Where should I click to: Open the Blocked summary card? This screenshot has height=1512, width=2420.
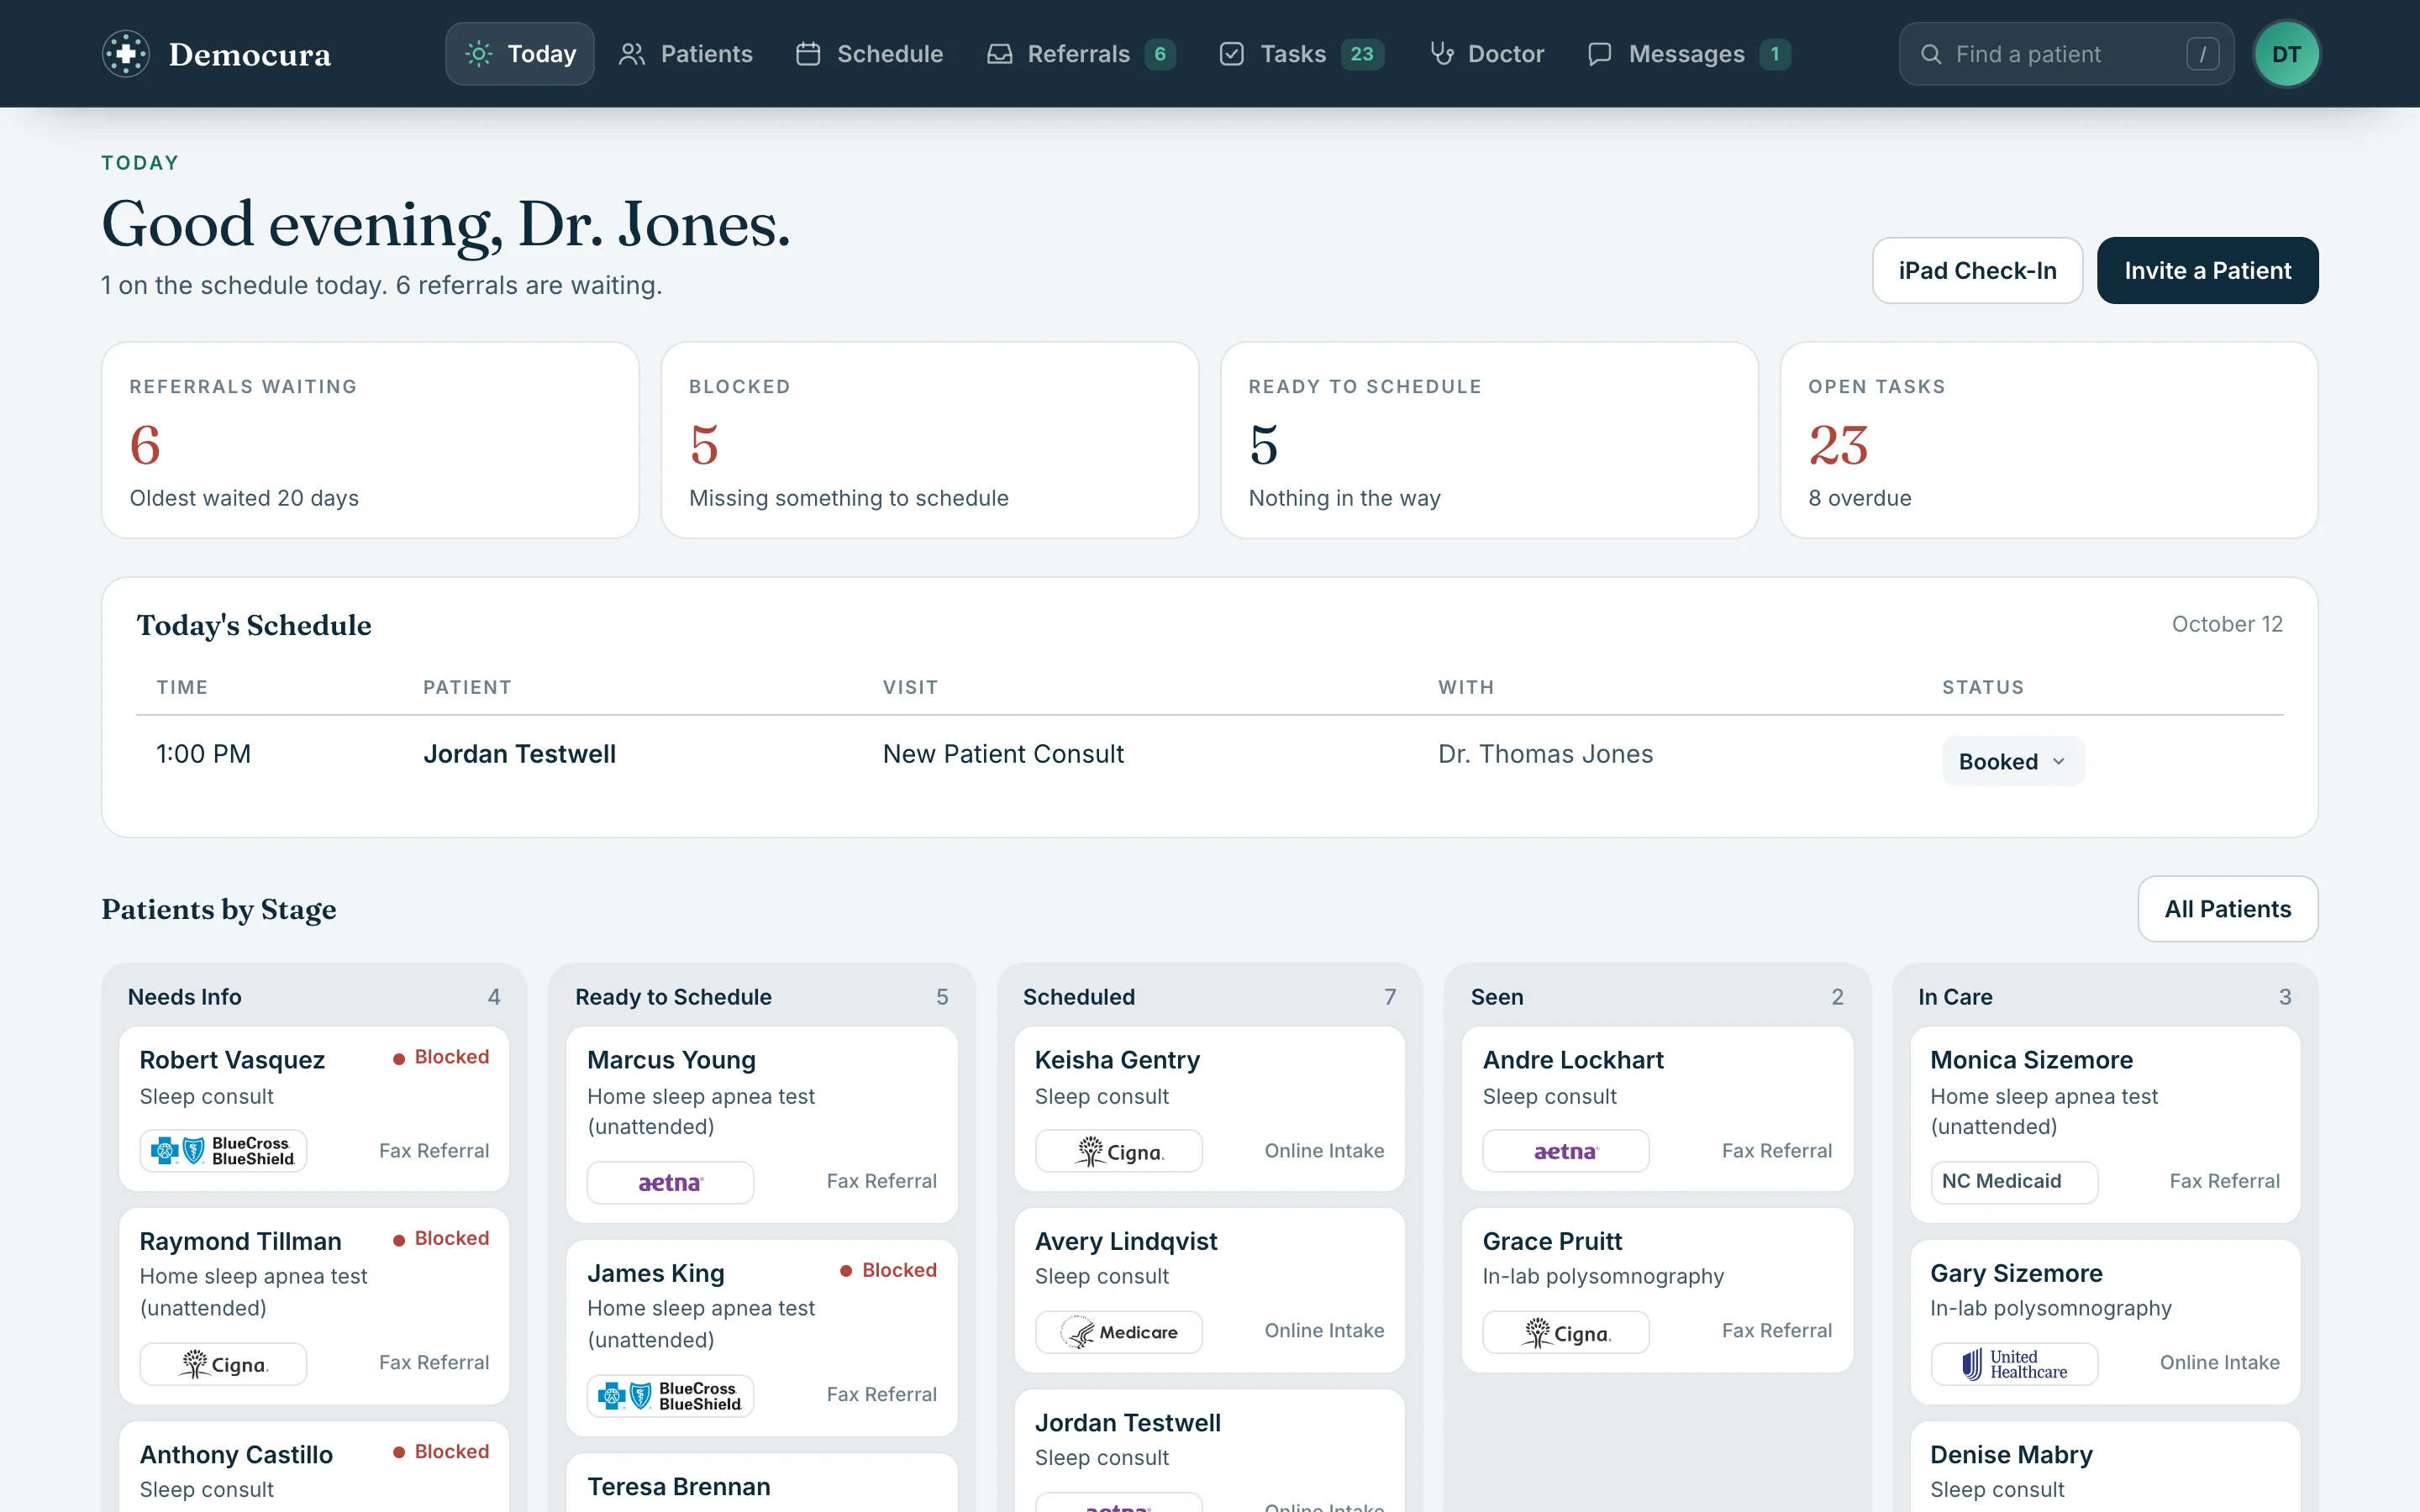[x=930, y=440]
